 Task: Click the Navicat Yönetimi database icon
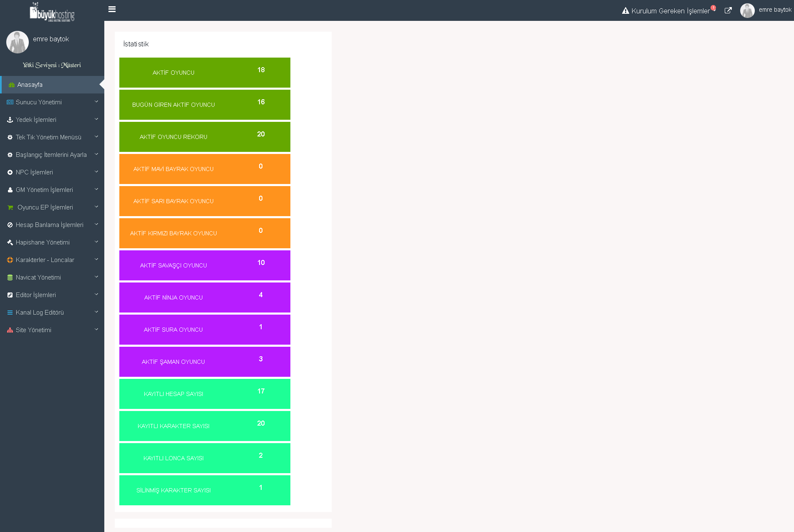[x=10, y=277]
